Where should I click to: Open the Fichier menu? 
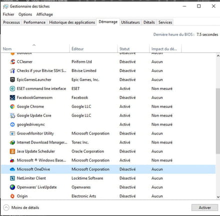8,14
